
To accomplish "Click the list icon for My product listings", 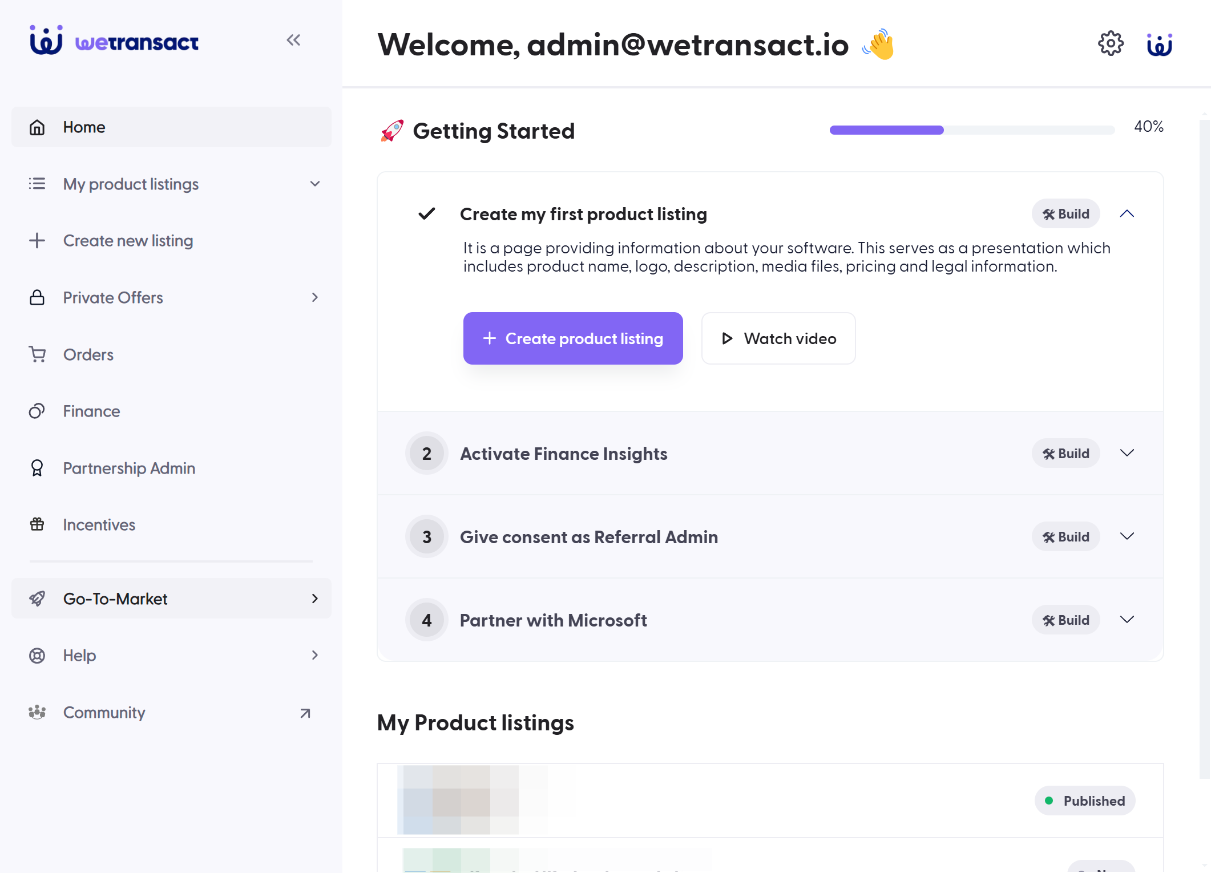I will click(x=37, y=184).
